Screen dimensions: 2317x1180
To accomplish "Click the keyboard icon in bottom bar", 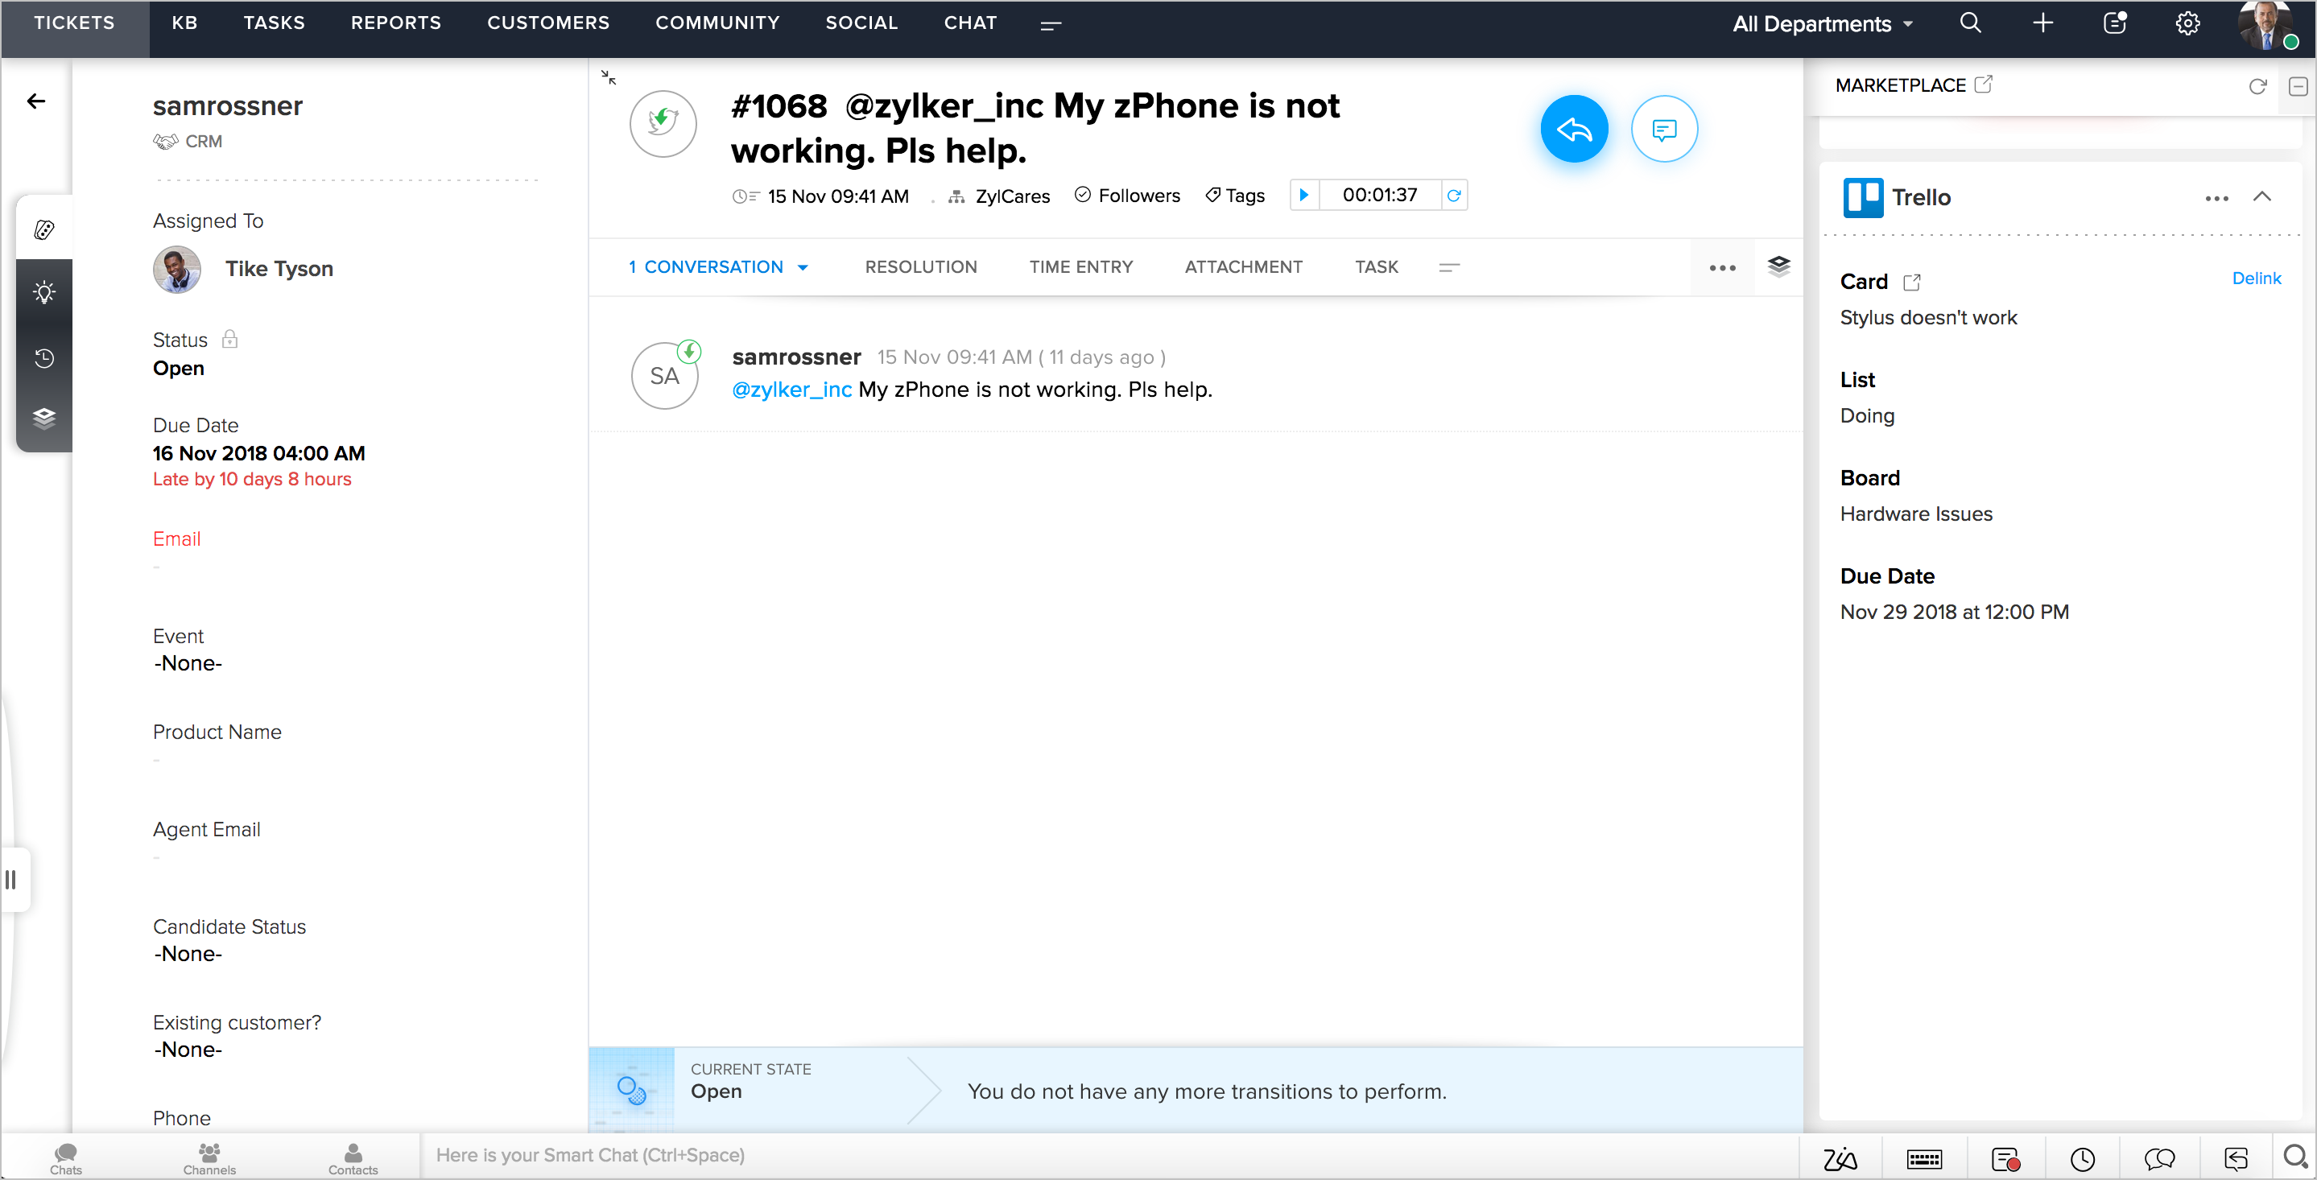I will pyautogui.click(x=1923, y=1158).
